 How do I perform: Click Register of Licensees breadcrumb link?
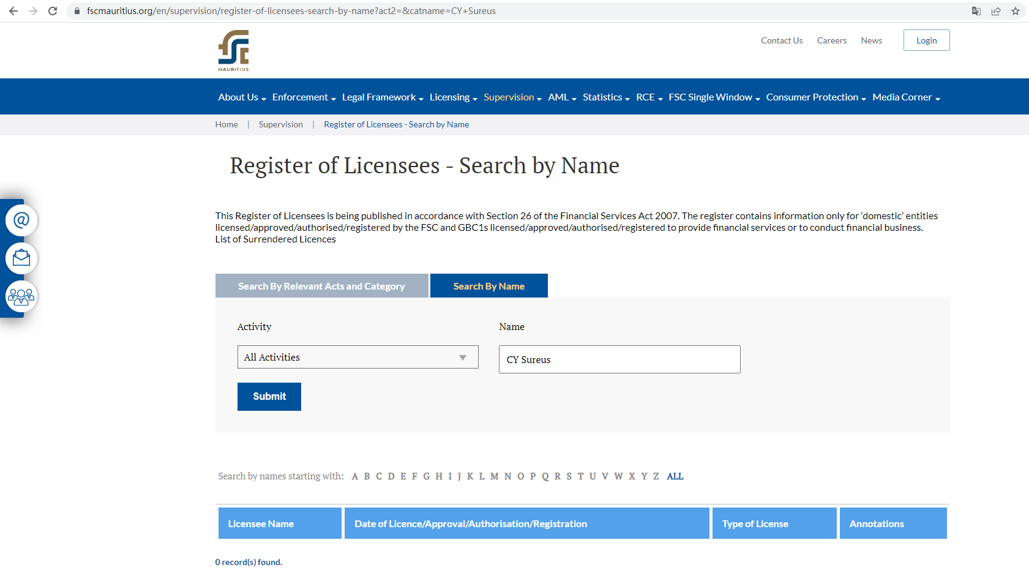point(397,124)
